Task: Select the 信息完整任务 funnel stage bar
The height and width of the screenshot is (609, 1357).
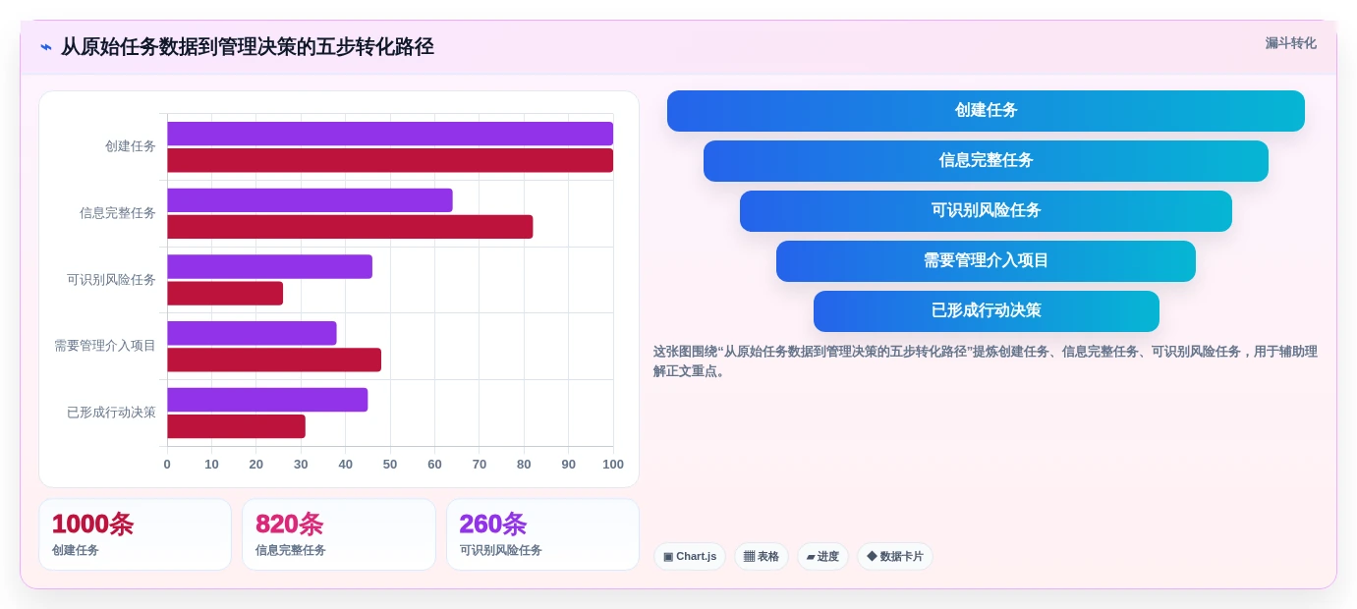Action: (x=986, y=161)
